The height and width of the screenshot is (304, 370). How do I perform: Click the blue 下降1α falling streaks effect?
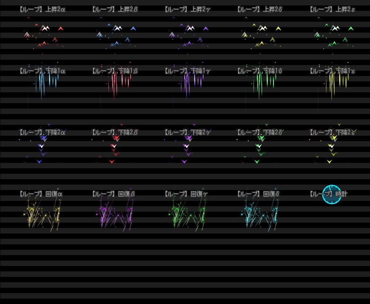pyautogui.click(x=45, y=81)
